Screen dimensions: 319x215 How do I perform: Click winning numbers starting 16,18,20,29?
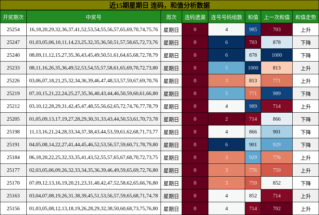pos(94,29)
